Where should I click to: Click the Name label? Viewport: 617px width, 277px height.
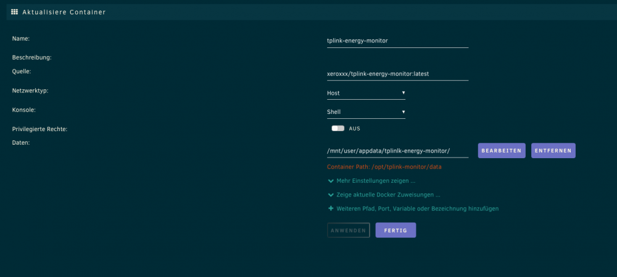21,39
